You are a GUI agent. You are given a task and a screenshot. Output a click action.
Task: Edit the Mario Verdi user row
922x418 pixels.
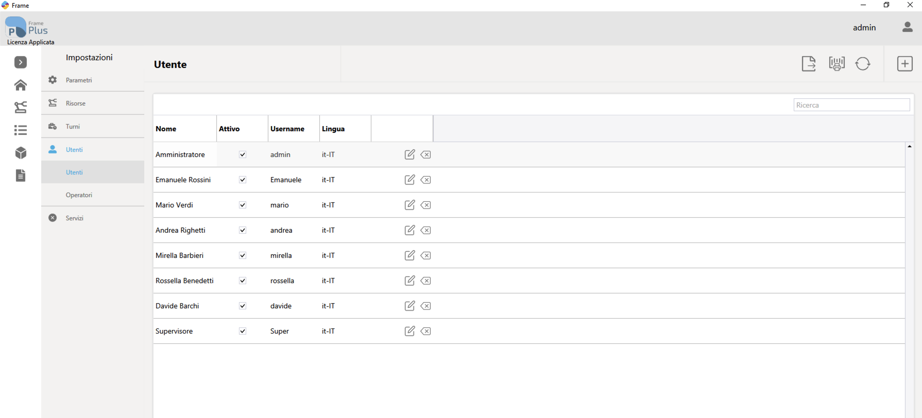(x=409, y=205)
